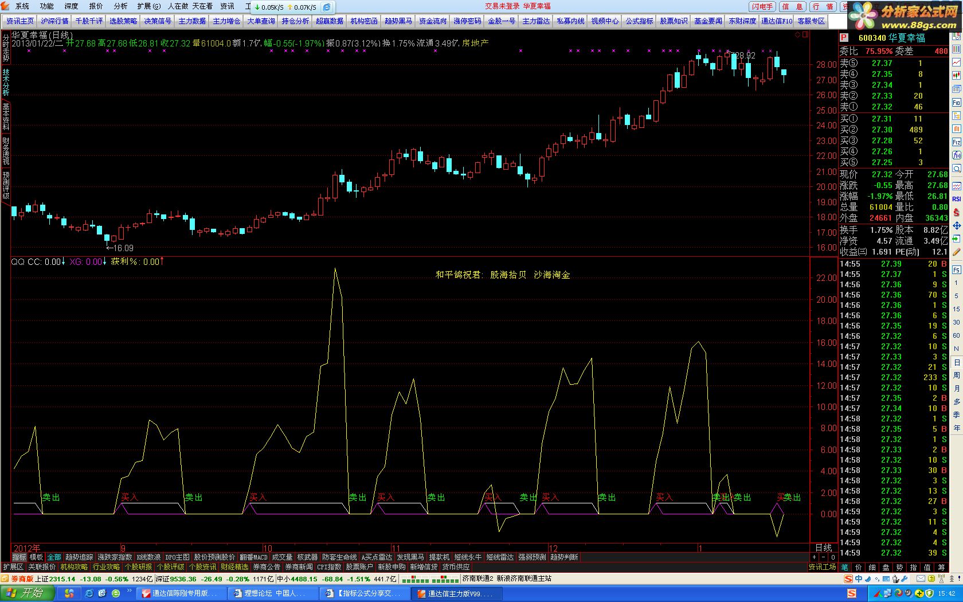Image resolution: width=963 pixels, height=602 pixels.
Task: Click the small window icon at chart top-right
Action: pos(805,34)
